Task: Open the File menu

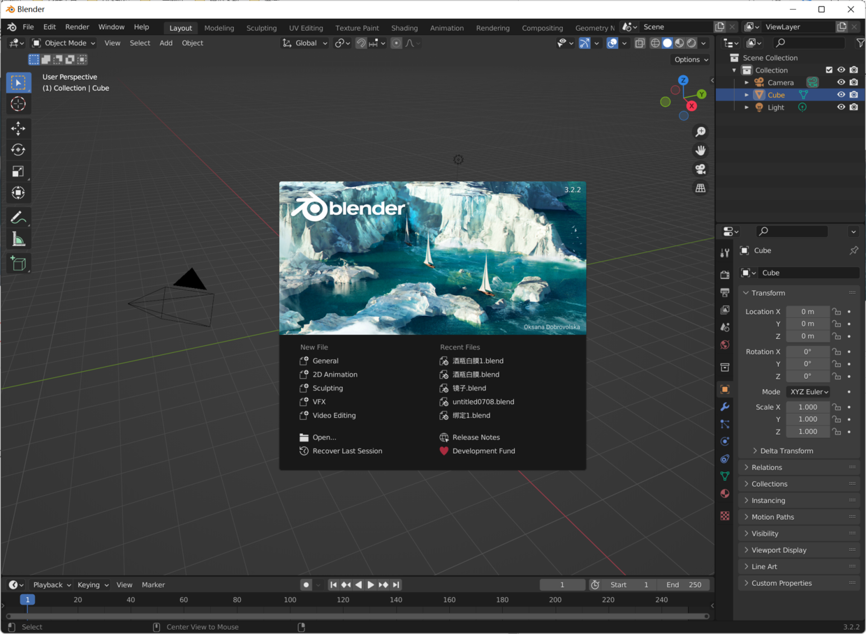Action: (x=28, y=27)
